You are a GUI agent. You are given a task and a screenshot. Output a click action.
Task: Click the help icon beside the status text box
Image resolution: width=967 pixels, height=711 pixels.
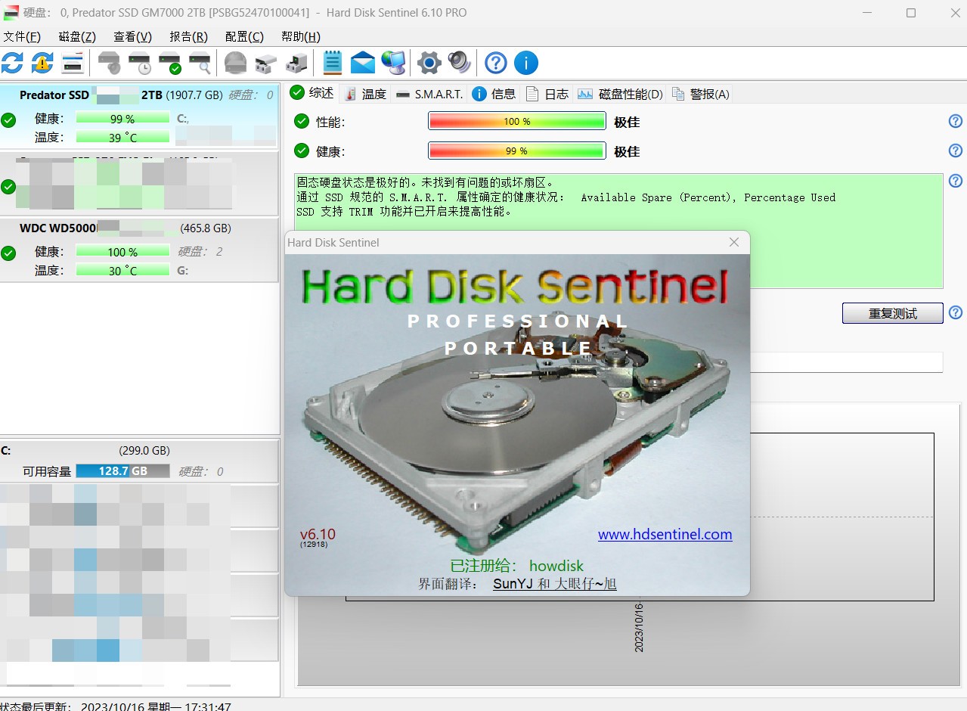(956, 181)
